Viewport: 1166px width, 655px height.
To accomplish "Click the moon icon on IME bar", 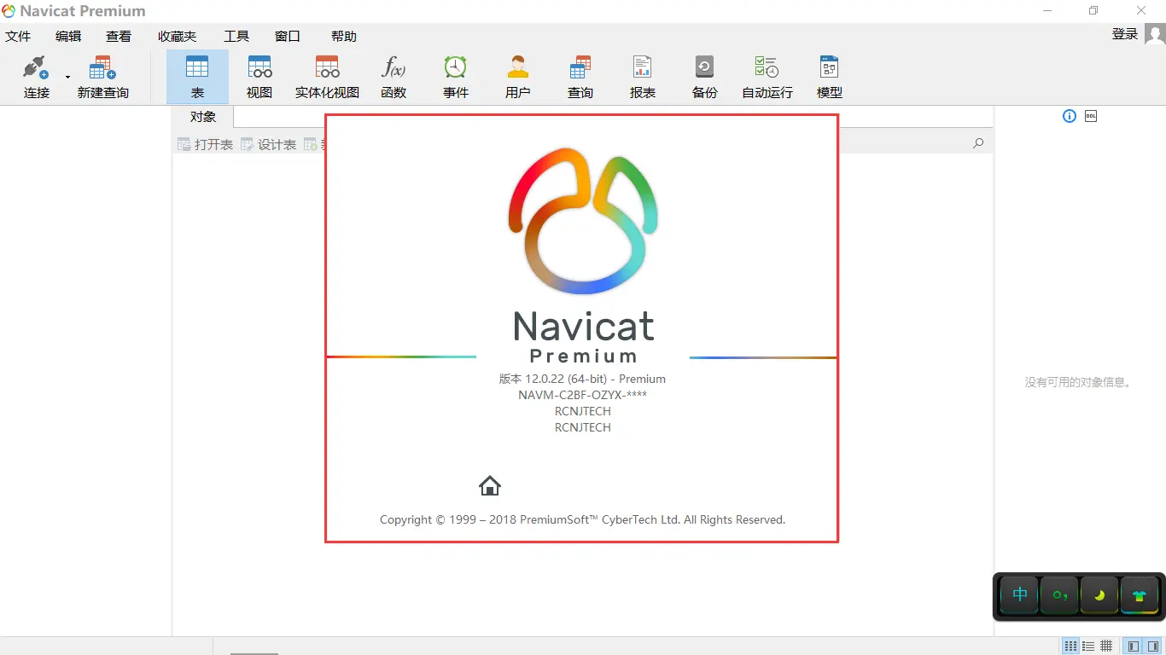I will (1099, 594).
